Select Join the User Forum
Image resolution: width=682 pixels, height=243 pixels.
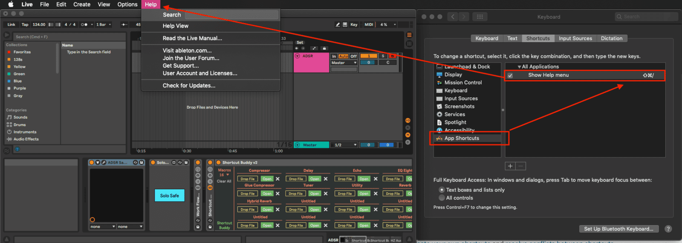coord(191,58)
